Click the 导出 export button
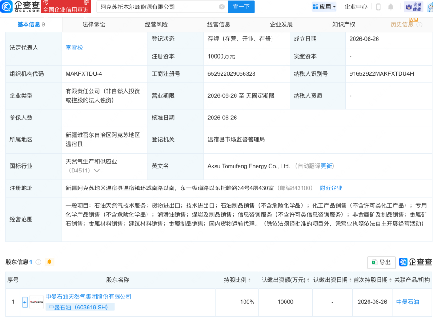433x317 pixels. click(381, 263)
